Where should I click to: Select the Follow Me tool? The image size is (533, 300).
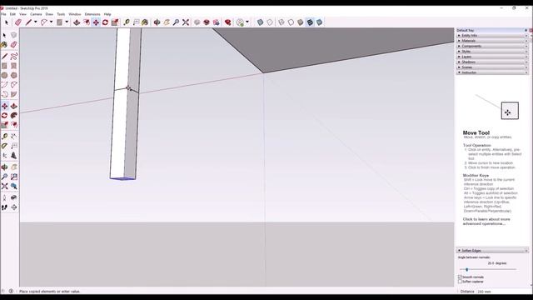(14, 116)
